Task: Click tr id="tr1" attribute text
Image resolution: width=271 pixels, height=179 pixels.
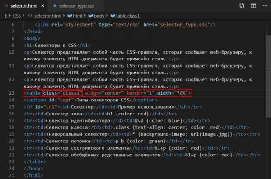Action: [x=46, y=107]
